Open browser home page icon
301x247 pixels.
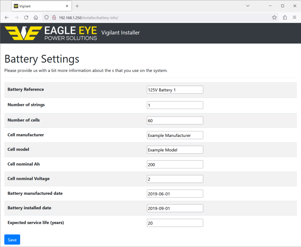36,18
